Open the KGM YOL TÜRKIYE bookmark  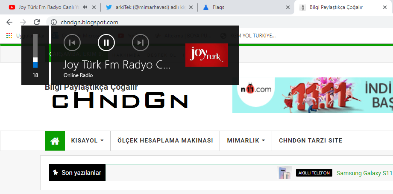point(248,36)
